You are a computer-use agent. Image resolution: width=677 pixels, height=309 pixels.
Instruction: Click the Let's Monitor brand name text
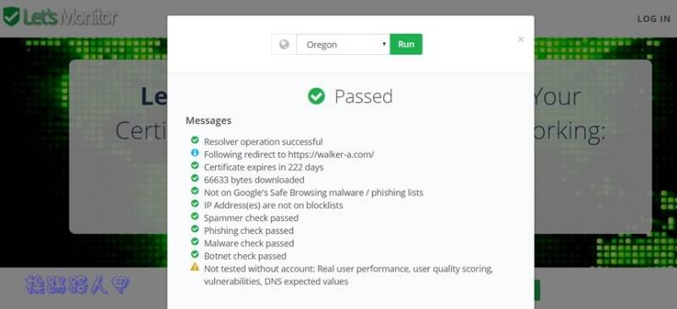70,17
